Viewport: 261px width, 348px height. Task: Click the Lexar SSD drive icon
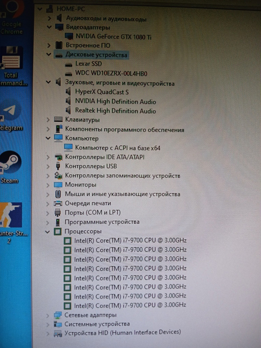[x=69, y=64]
